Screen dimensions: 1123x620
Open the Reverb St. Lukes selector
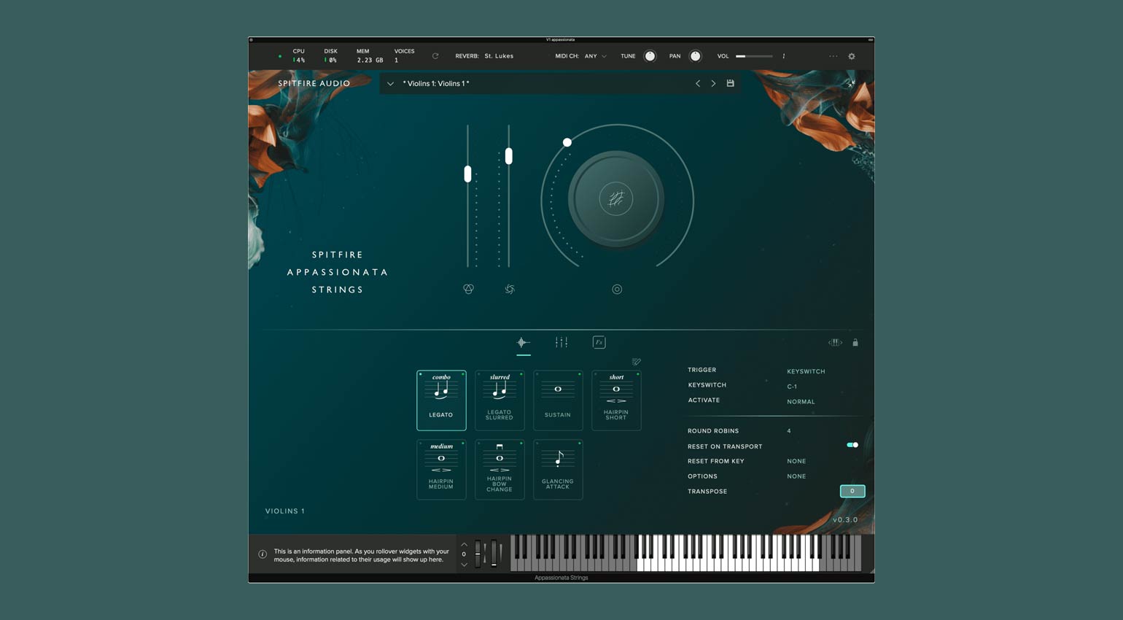click(499, 56)
